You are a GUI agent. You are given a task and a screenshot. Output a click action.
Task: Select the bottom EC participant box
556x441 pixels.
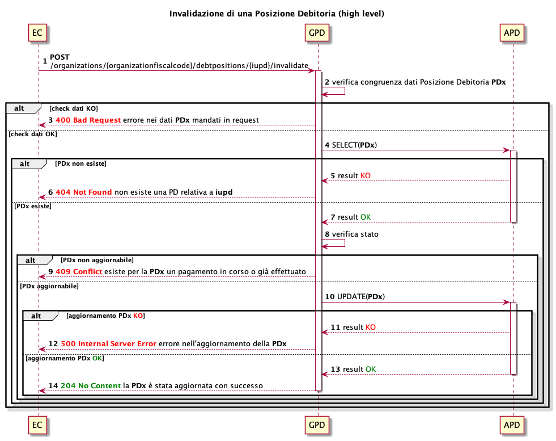tap(37, 426)
